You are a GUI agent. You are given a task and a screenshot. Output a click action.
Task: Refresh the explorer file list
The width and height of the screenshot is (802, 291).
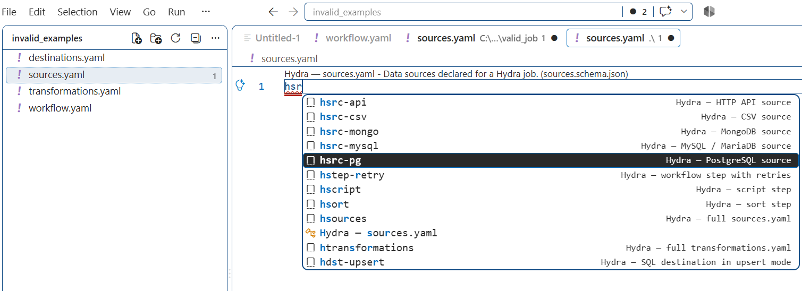(x=175, y=38)
